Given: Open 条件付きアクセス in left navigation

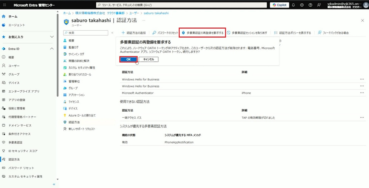Looking at the screenshot, I should tap(20, 134).
